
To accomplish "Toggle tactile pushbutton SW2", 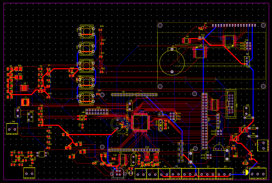I will (87, 48).
